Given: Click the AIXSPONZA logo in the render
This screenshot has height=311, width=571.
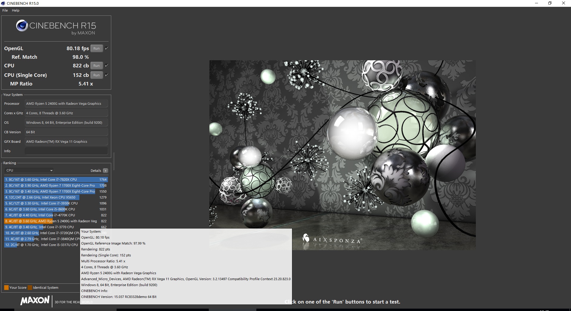Looking at the screenshot, I should click(332, 239).
